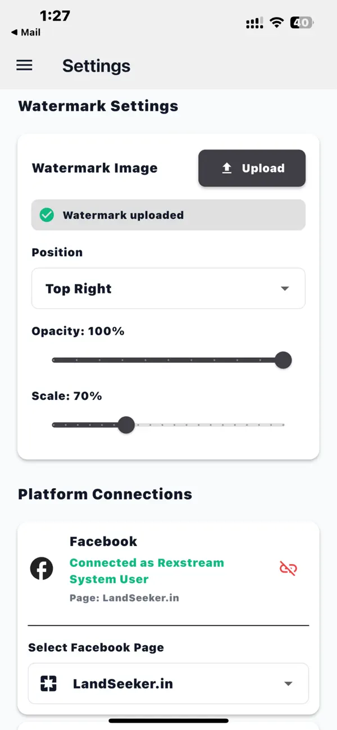This screenshot has height=730, width=337.
Task: Click the Settings title in the header
Action: [96, 66]
